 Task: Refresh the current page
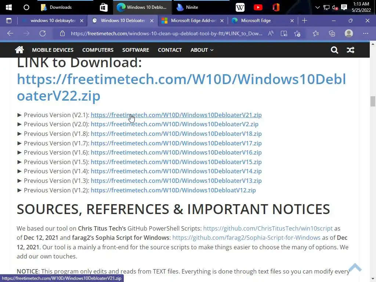click(x=43, y=33)
